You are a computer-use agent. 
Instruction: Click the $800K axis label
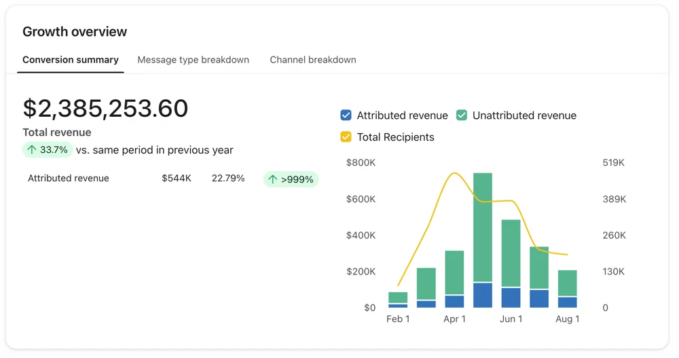(361, 162)
